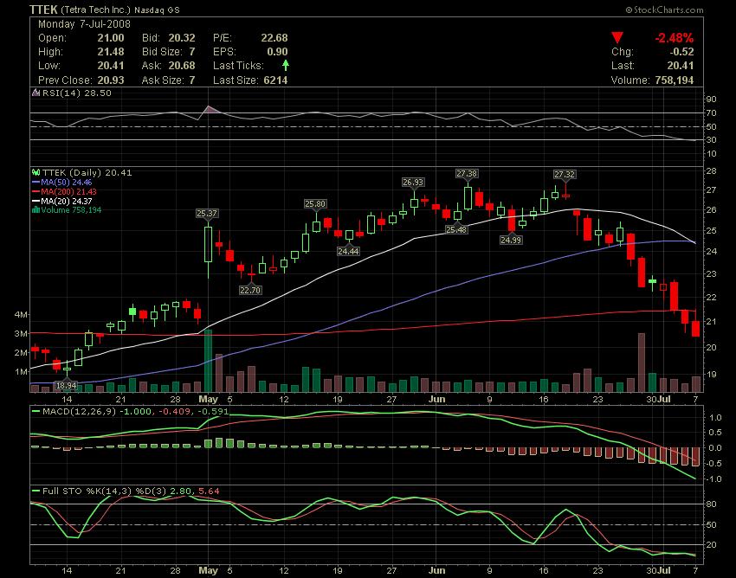Click the TTEK (Daily) 20.41 legend label
The image size is (736, 578).
point(87,173)
